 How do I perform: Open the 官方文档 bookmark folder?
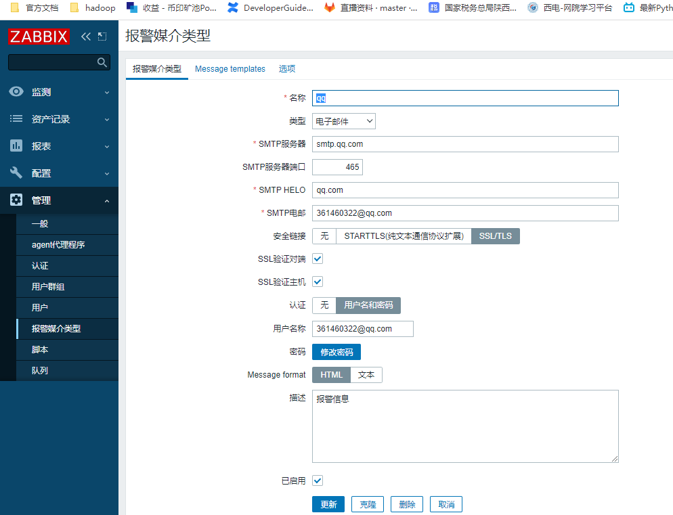[x=35, y=7]
